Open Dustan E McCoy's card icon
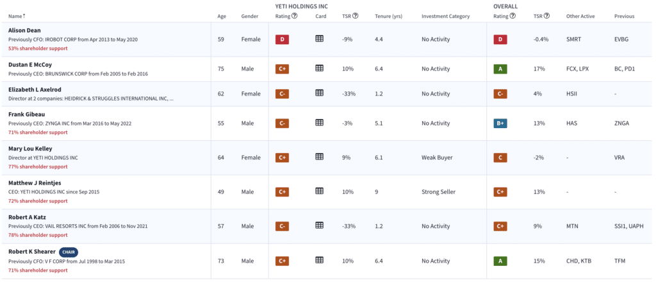The image size is (656, 285). (319, 69)
